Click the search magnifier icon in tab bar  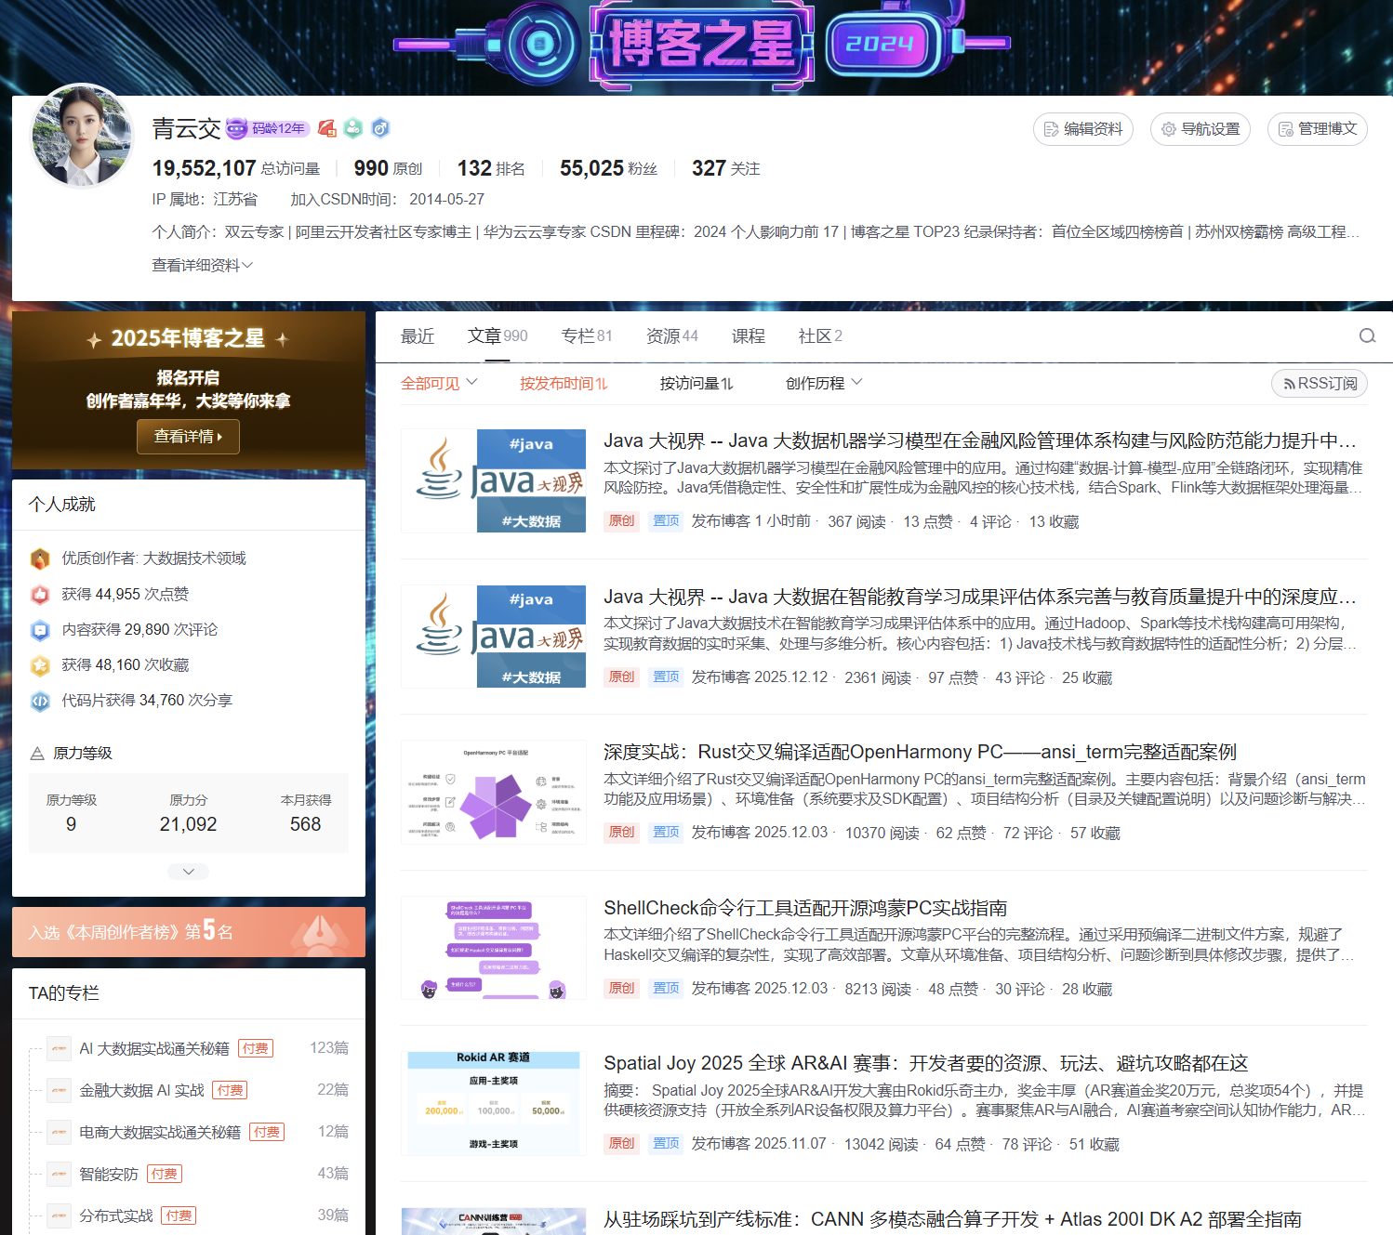[x=1367, y=336]
